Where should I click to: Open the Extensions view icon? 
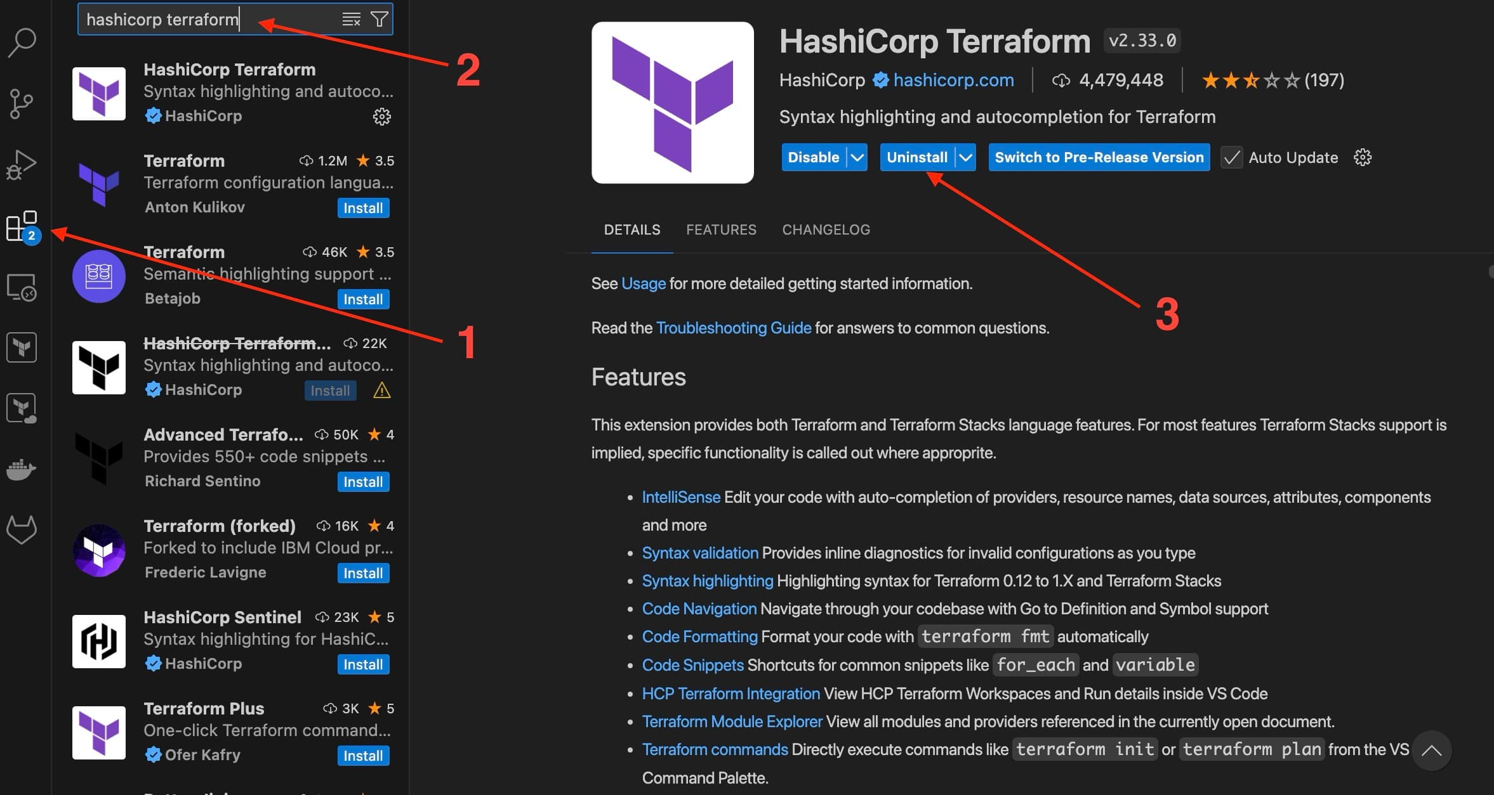point(23,226)
